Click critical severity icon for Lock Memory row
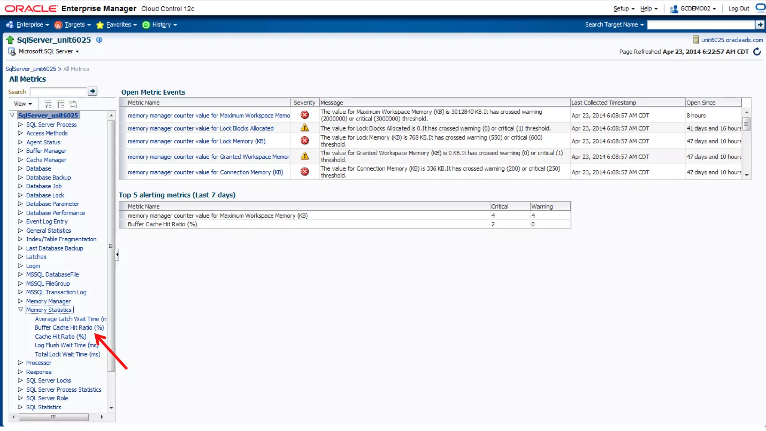The height and width of the screenshot is (431, 766). tap(305, 140)
